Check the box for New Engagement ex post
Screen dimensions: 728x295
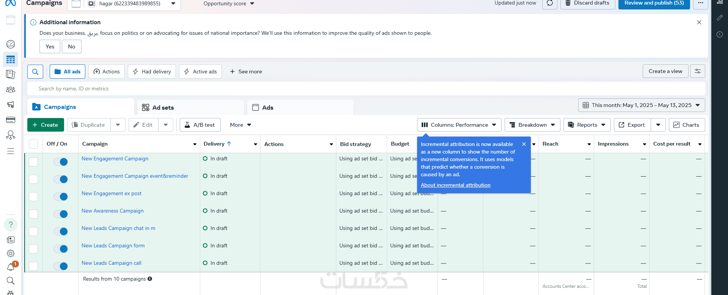click(x=33, y=197)
